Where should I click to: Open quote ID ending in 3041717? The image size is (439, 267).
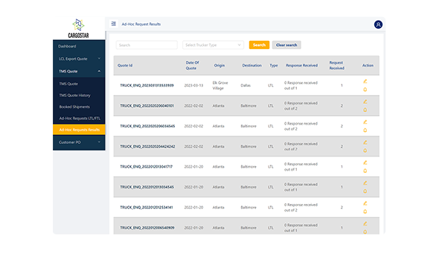coord(146,167)
